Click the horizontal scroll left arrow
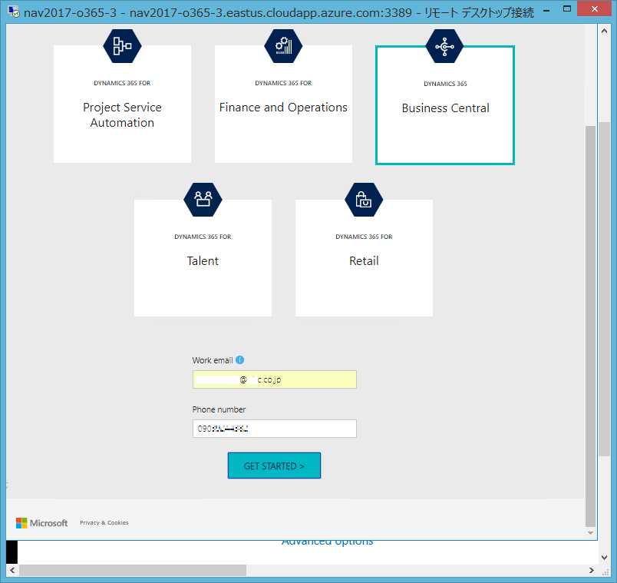 coord(12,570)
